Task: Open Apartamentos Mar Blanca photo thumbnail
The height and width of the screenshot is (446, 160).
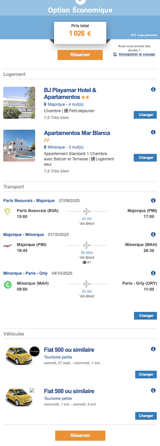Action: 19,146
